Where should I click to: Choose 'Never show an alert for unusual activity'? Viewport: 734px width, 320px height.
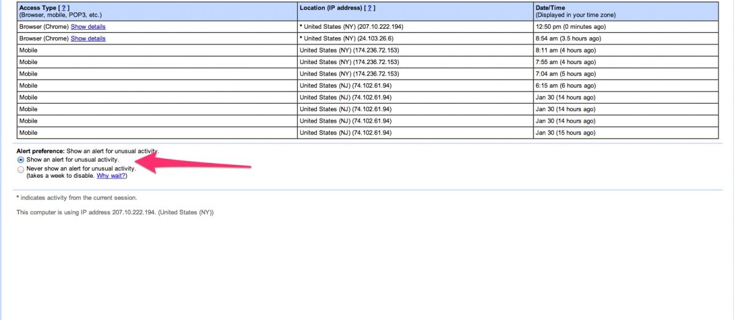(x=21, y=169)
